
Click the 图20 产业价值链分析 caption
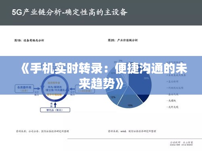(123, 40)
